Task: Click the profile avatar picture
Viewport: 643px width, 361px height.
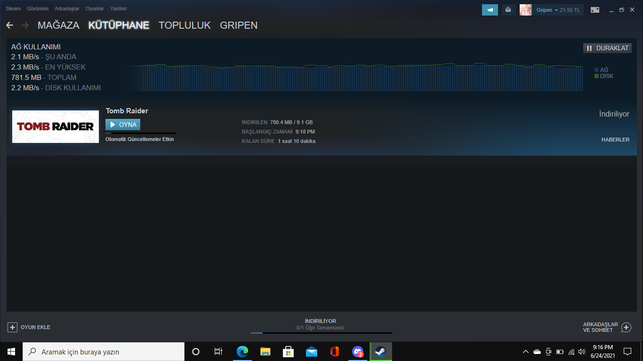Action: coord(525,10)
